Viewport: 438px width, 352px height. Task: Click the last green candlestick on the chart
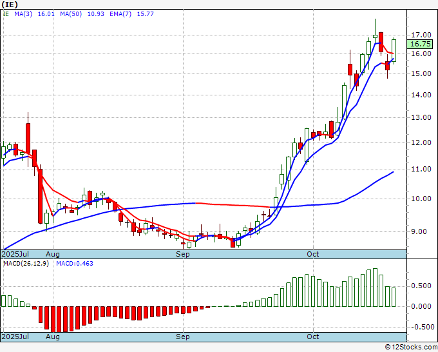point(394,50)
